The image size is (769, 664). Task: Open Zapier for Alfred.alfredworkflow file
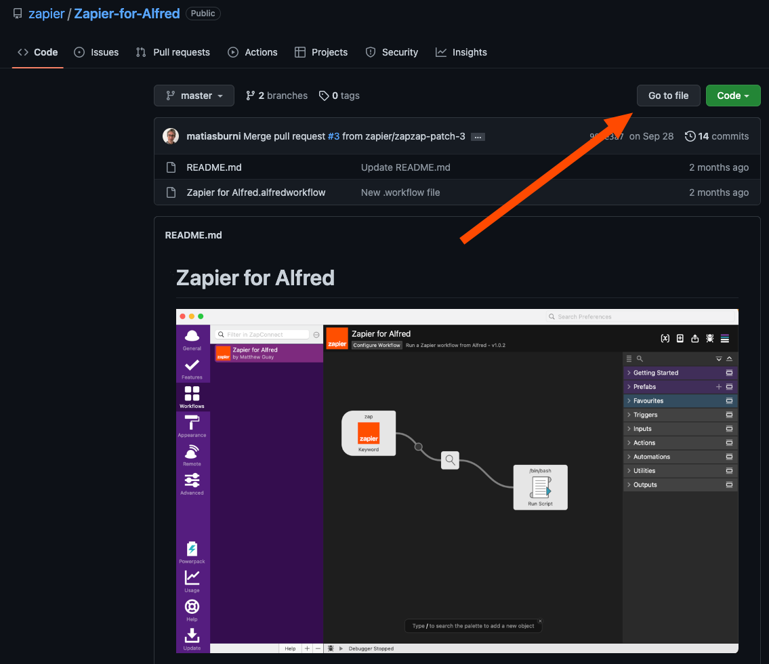coord(256,192)
